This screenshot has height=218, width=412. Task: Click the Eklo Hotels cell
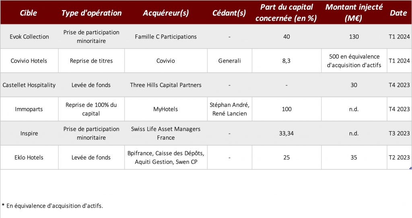tap(29, 157)
